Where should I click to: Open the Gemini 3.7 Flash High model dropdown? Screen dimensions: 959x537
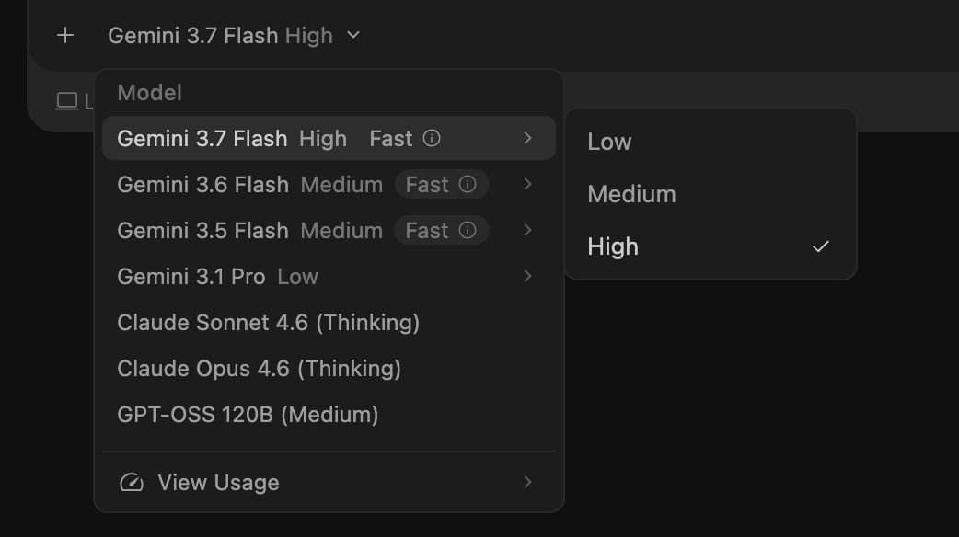234,36
